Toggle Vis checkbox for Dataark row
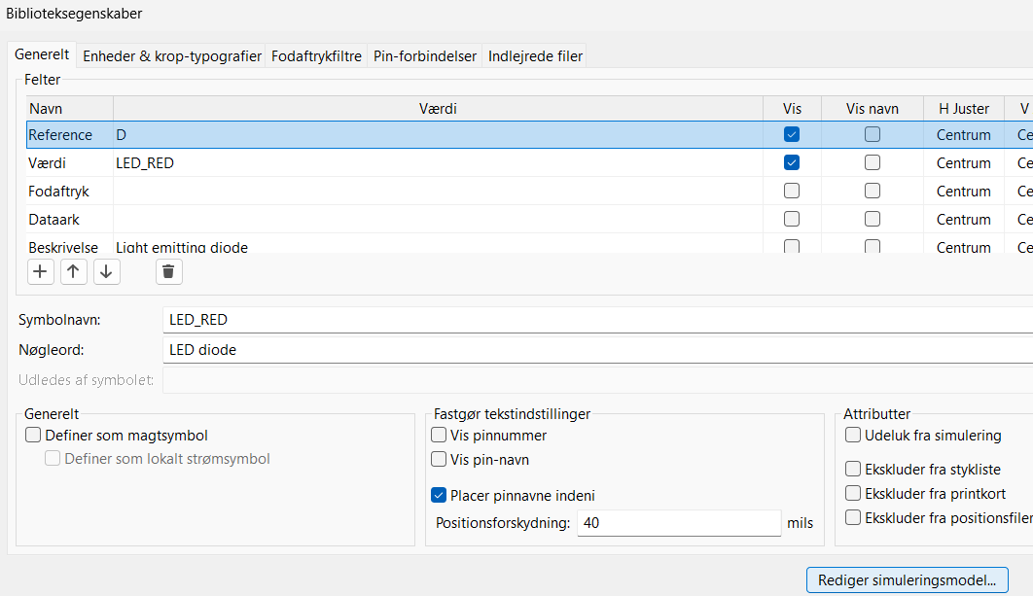 pos(792,220)
